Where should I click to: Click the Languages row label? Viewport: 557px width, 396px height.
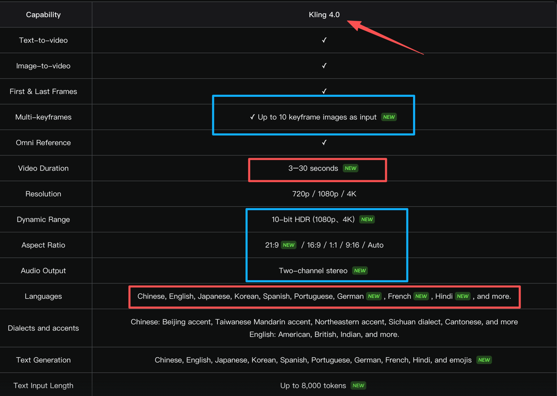click(x=43, y=296)
